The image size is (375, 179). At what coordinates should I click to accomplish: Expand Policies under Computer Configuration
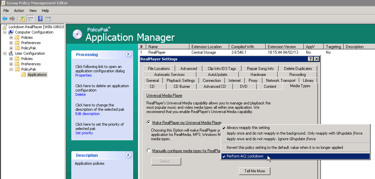coord(11,37)
